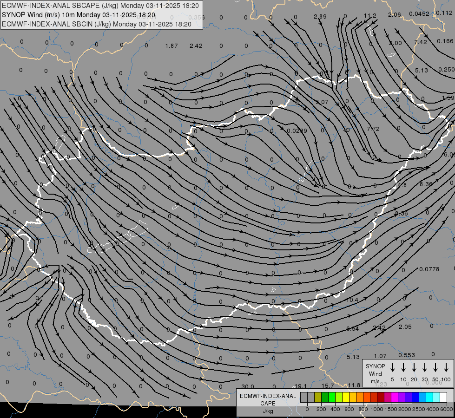Click the SYNOP label in wind legend
Screen dimensions: 455x418
click(x=375, y=366)
